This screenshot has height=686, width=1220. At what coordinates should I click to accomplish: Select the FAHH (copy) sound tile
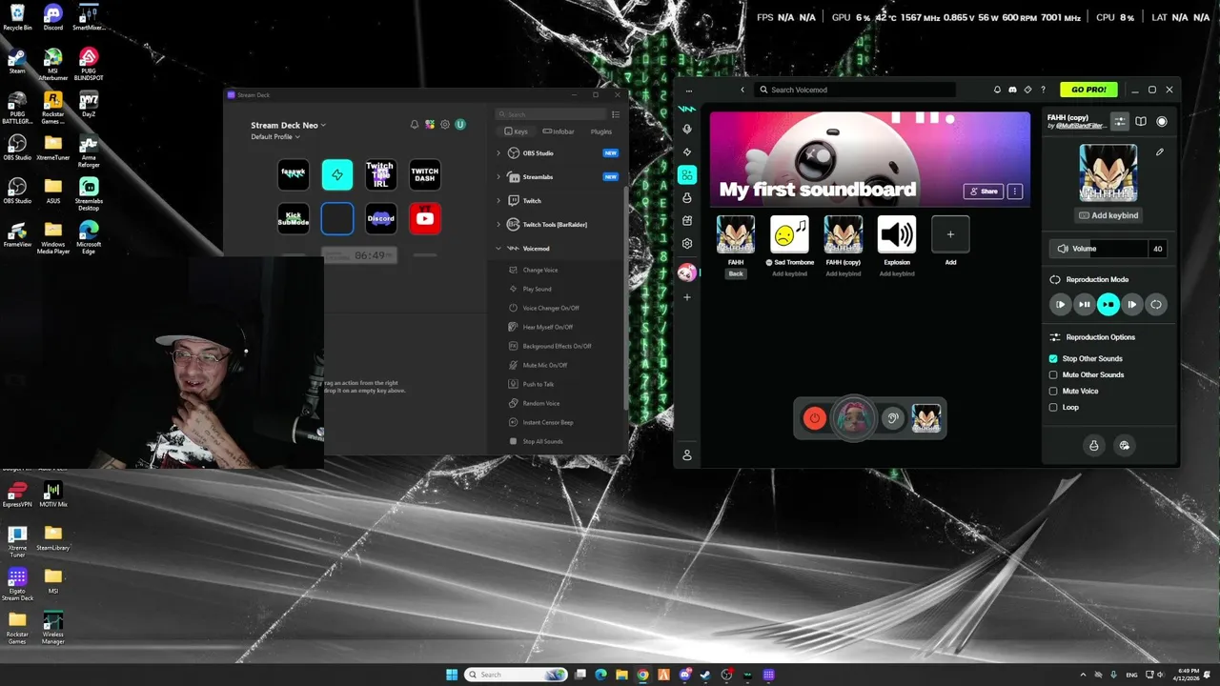coord(843,234)
